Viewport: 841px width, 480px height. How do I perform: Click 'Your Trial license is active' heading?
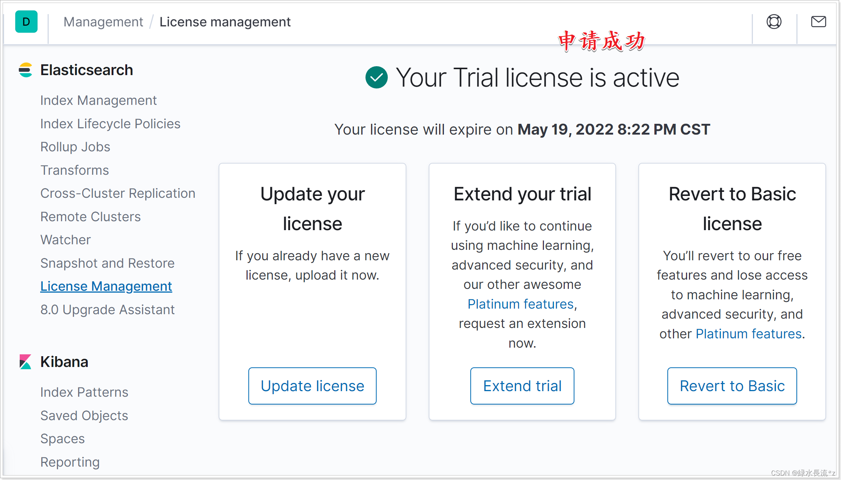[x=537, y=78]
